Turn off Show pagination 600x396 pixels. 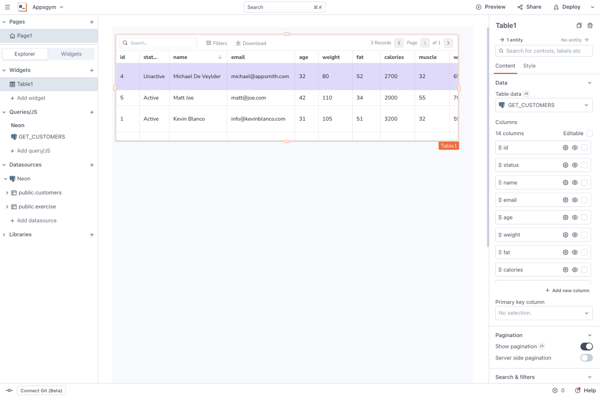[586, 346]
